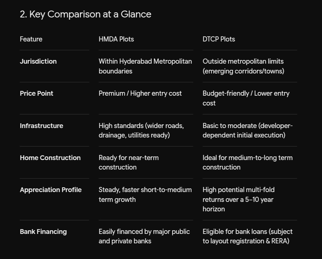322x259 pixels.
Task: Select 'Eligible for bank loans' cell
Action: 247,236
